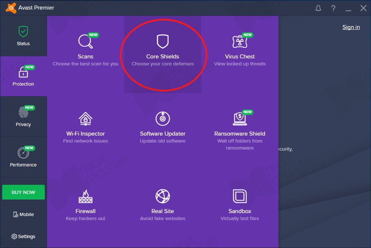Image resolution: width=371 pixels, height=248 pixels.
Task: Open the Ransomware Shield laptop icon
Action: pyautogui.click(x=240, y=119)
